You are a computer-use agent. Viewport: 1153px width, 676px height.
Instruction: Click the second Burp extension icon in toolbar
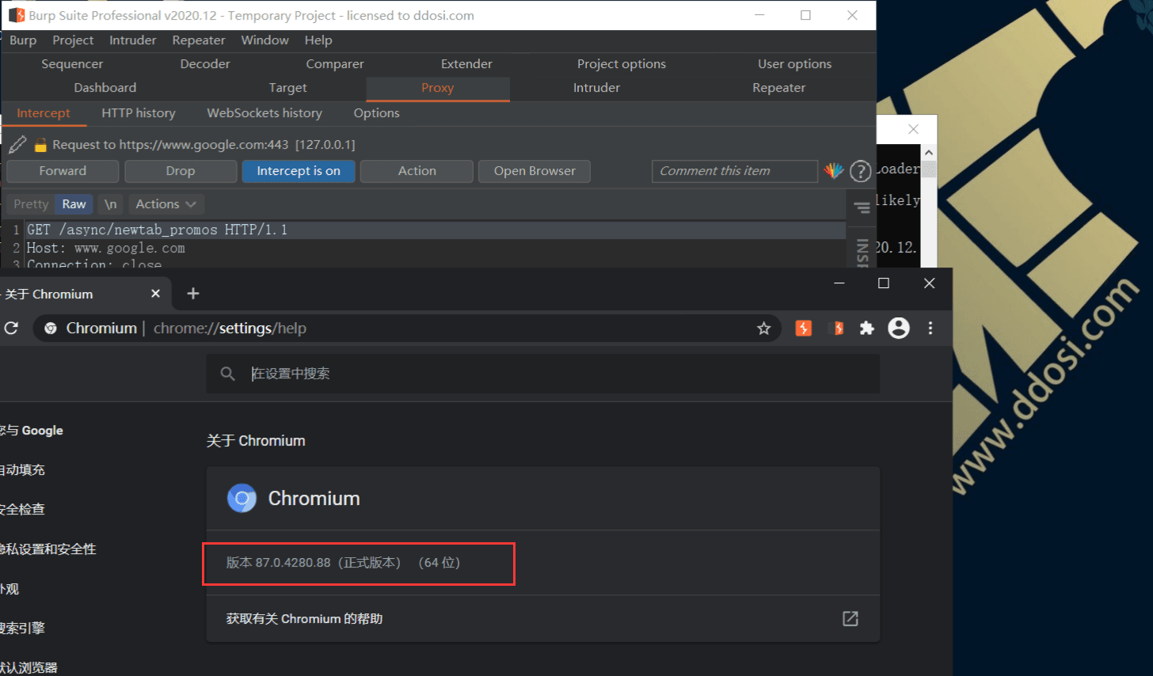tap(835, 328)
